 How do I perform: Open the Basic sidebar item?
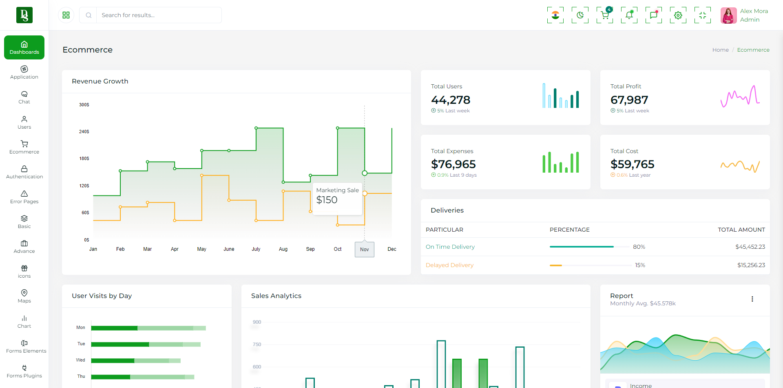pyautogui.click(x=24, y=221)
